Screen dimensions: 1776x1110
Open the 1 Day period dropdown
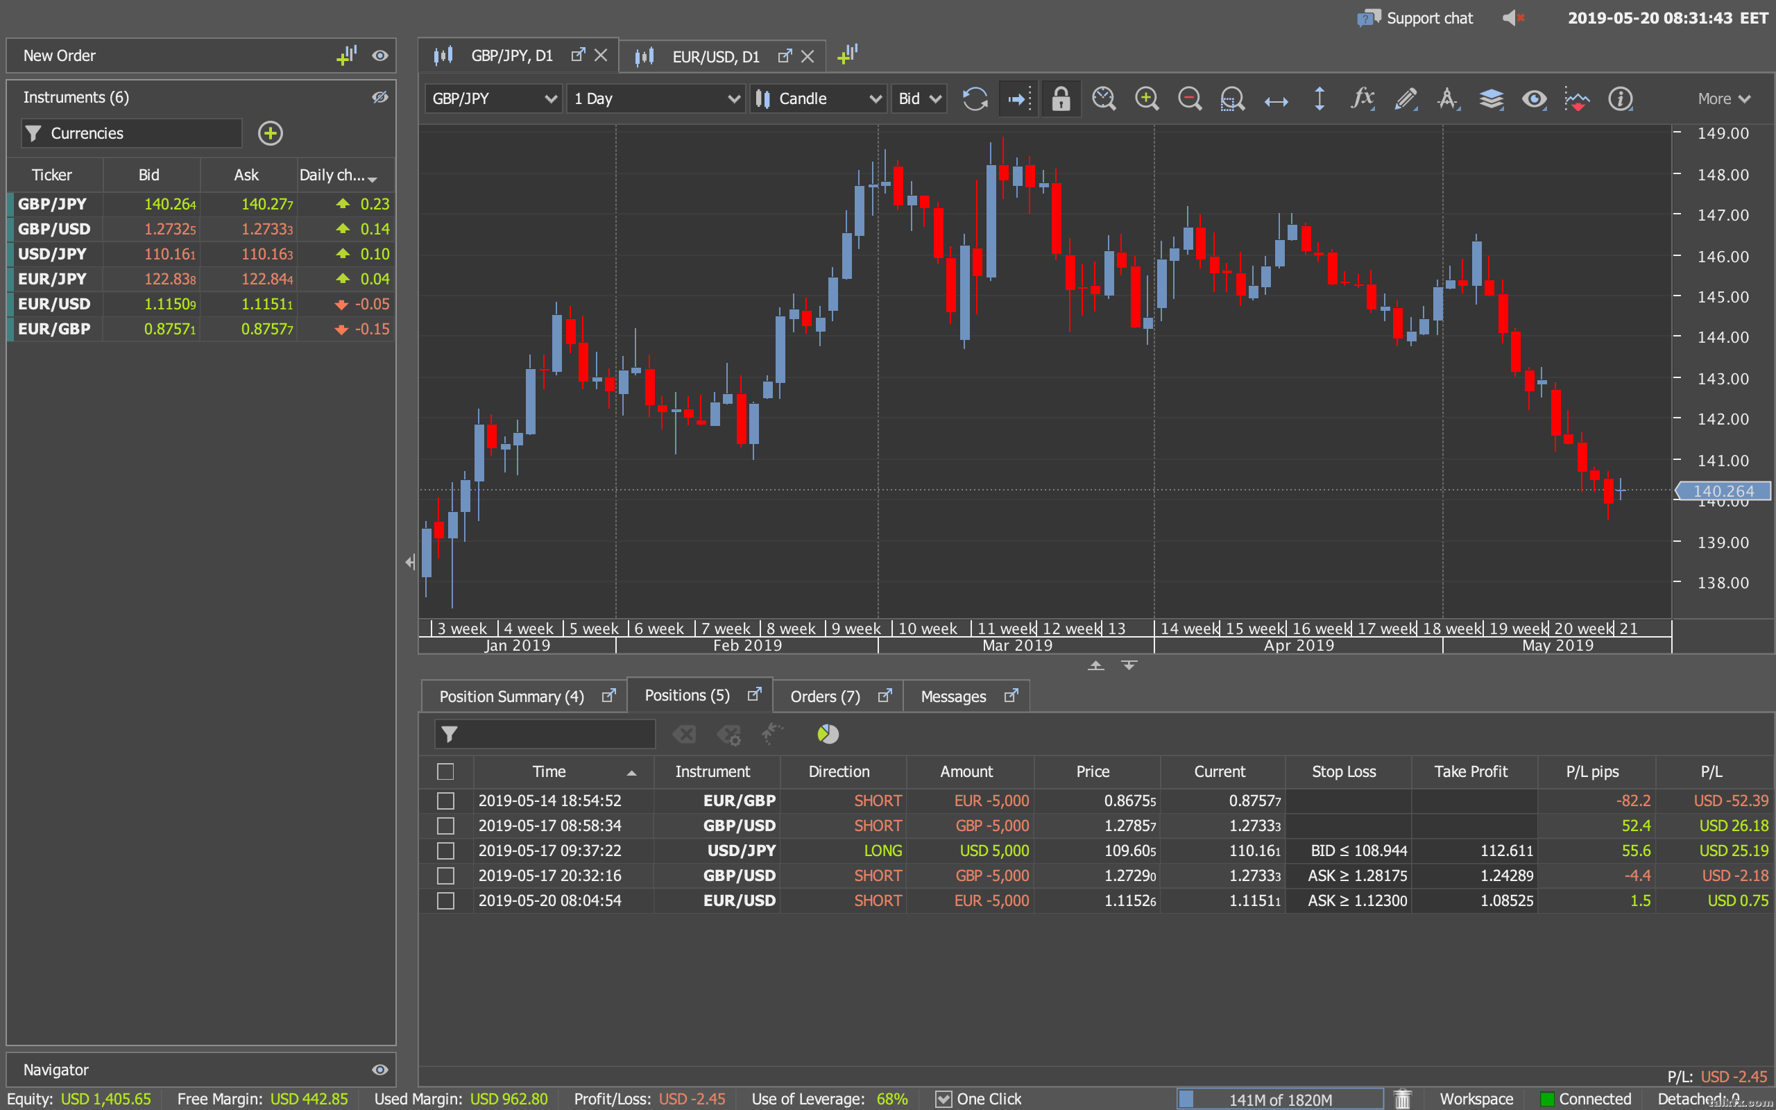tap(656, 99)
